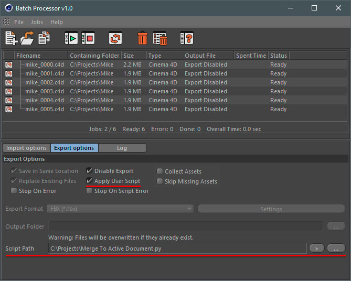Click the menu bar grip dots icon
This screenshot has height=281, width=351.
click(x=6, y=21)
